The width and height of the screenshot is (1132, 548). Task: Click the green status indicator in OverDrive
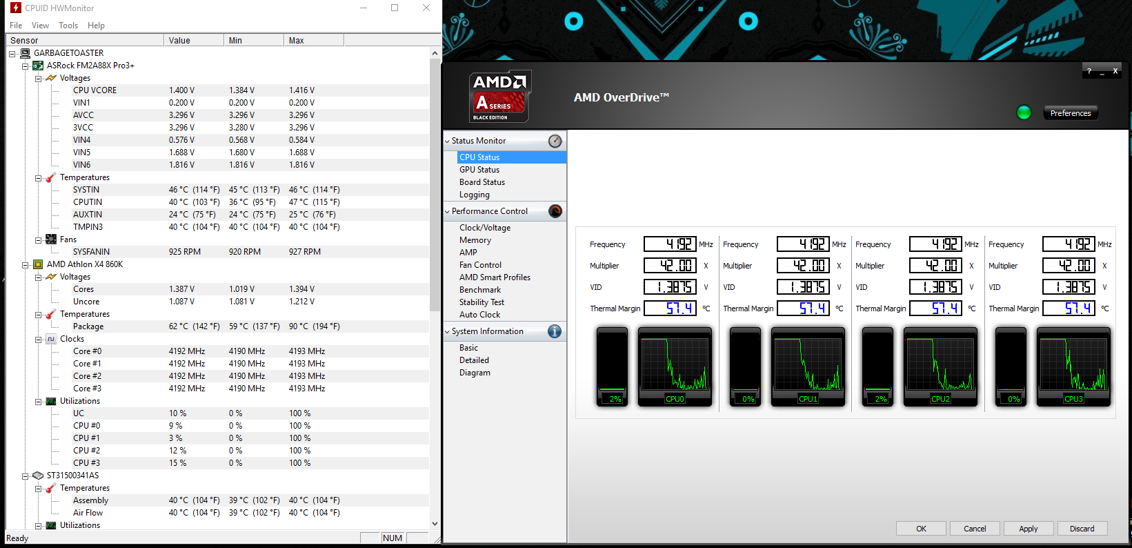(x=1024, y=112)
